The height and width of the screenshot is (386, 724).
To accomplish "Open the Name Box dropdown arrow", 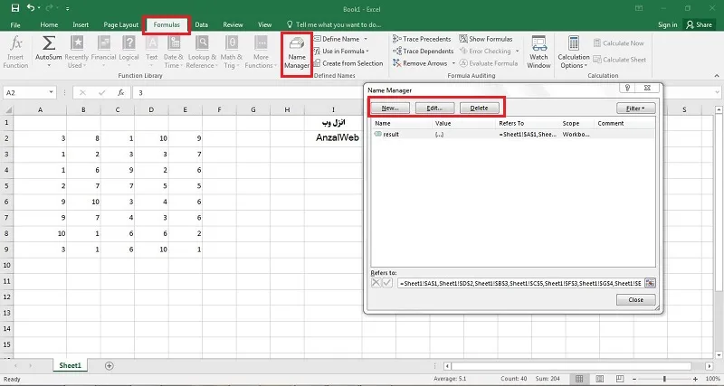I will tap(51, 93).
